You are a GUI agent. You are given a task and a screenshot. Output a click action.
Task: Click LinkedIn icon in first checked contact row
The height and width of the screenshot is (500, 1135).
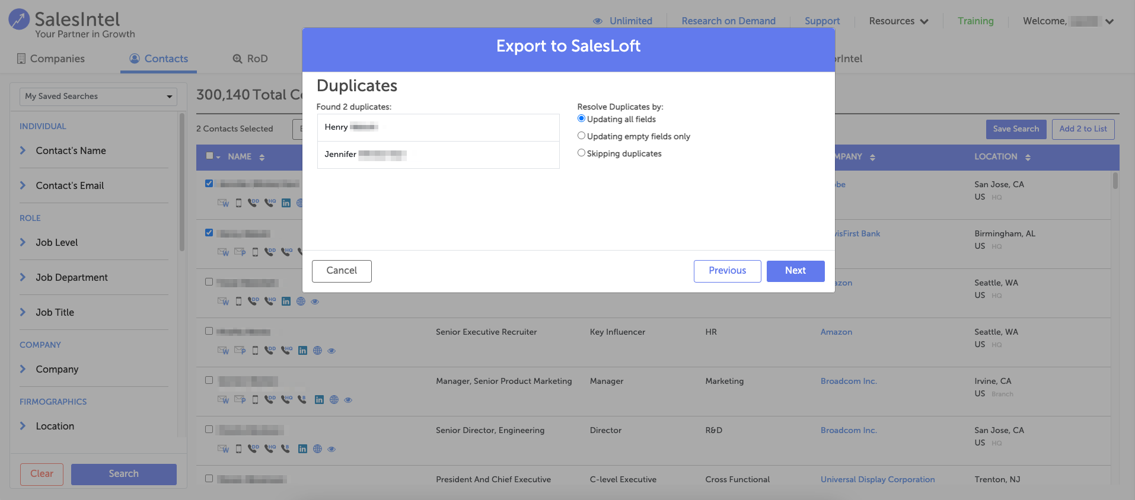point(286,203)
